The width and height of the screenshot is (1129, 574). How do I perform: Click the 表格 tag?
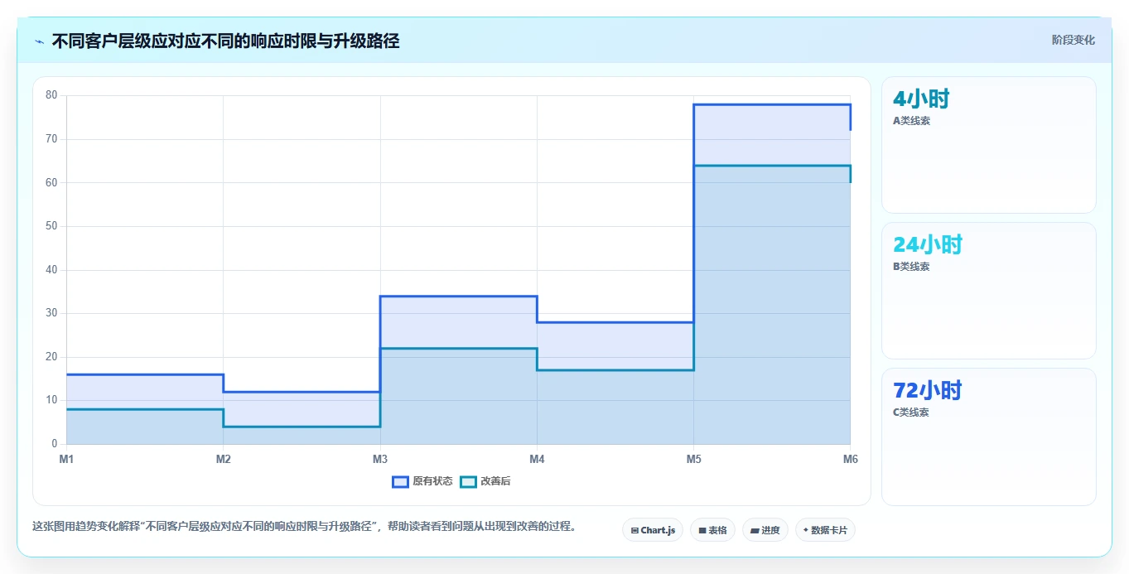712,530
